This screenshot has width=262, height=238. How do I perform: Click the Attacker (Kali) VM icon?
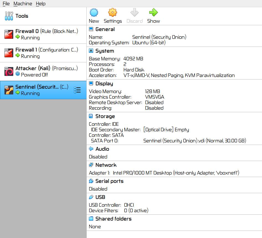[9, 71]
